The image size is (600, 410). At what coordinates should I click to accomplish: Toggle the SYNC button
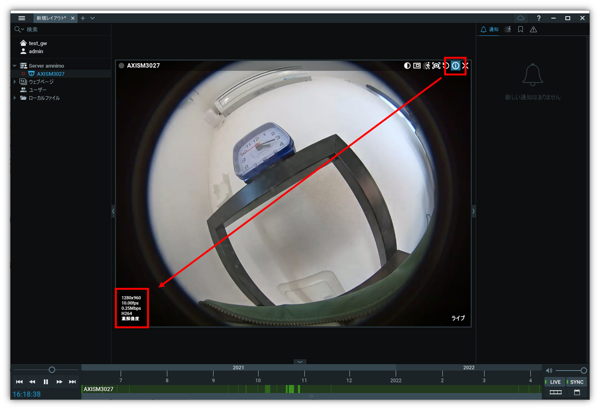point(576,382)
